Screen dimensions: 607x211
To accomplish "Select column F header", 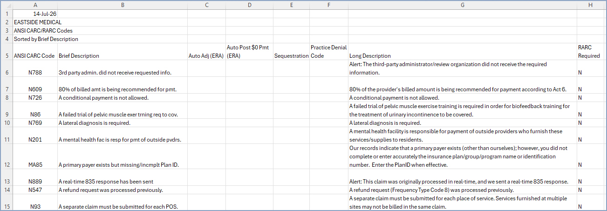I will pos(329,5).
